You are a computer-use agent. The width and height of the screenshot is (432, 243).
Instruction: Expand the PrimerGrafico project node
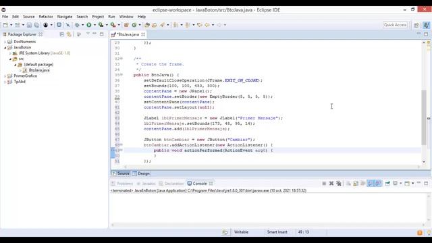coord(5,76)
